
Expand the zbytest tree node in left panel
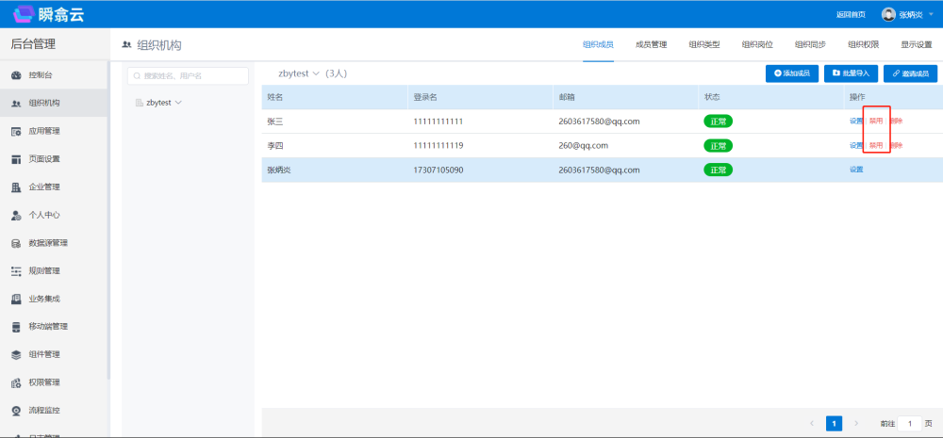(x=177, y=103)
